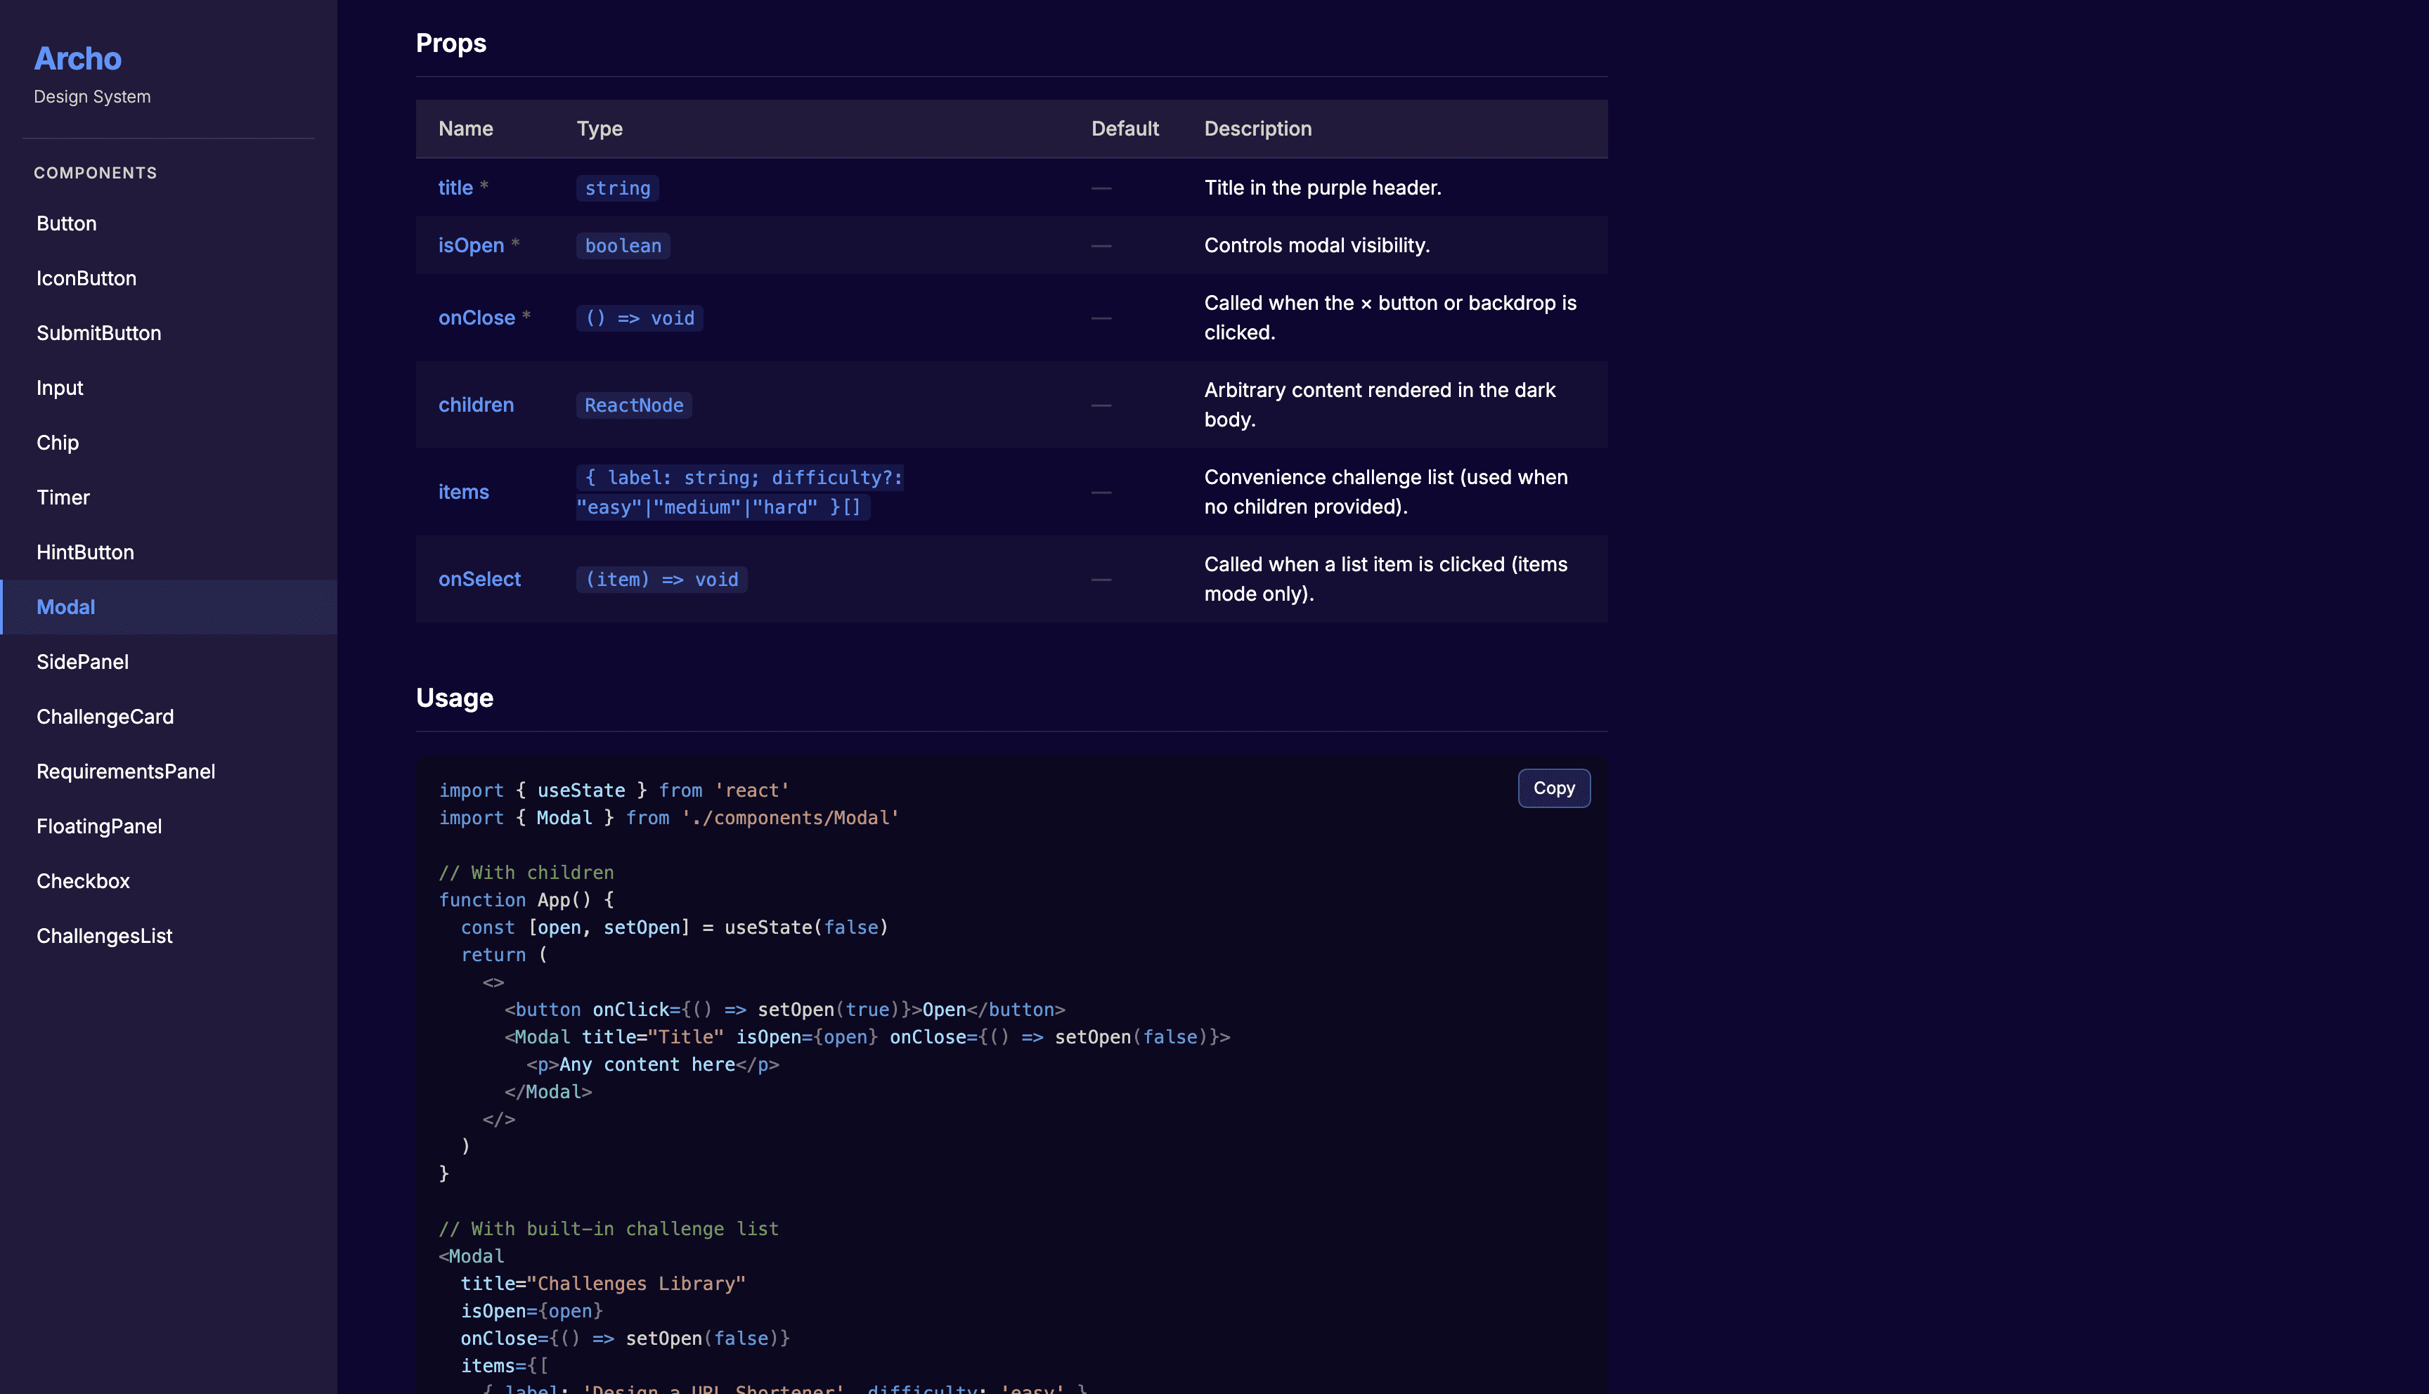
Task: Open the IconButton component page
Action: [86, 279]
